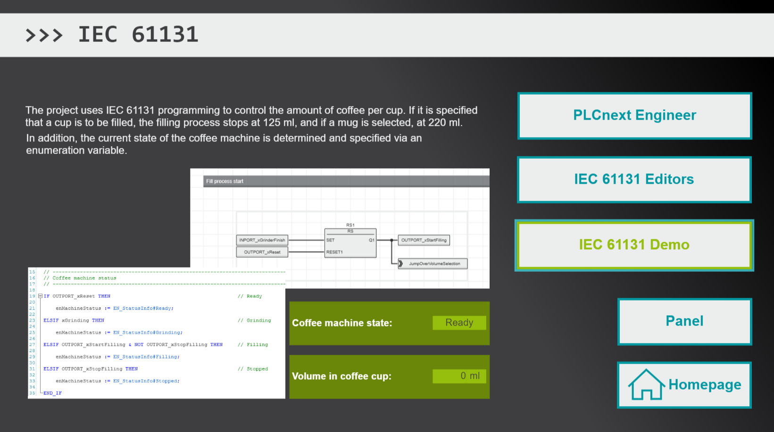
Task: Collapse the IF block fold marker at line 19
Action: (x=40, y=296)
